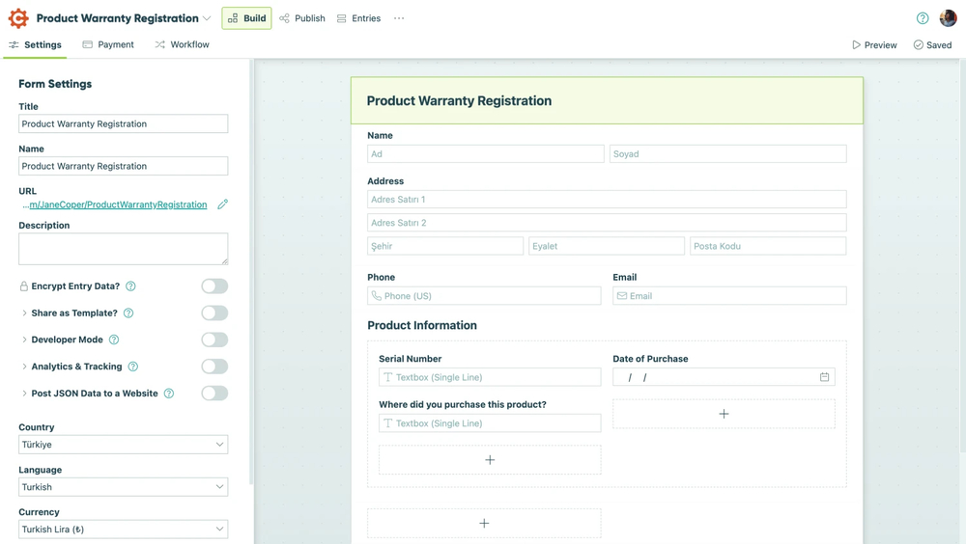
Task: Click the purchase location textbox
Action: (x=490, y=423)
